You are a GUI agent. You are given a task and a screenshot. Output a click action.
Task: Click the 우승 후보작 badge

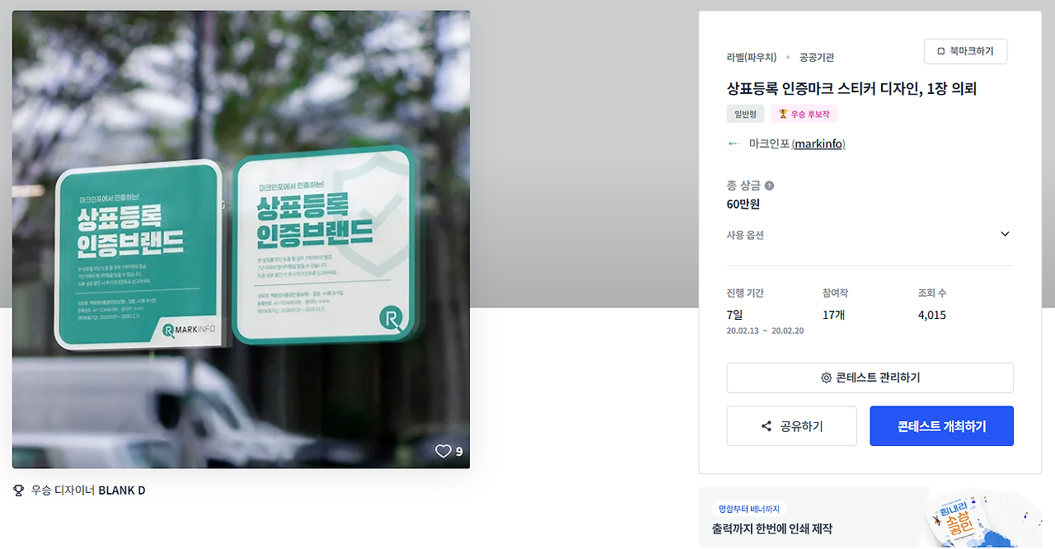click(804, 114)
